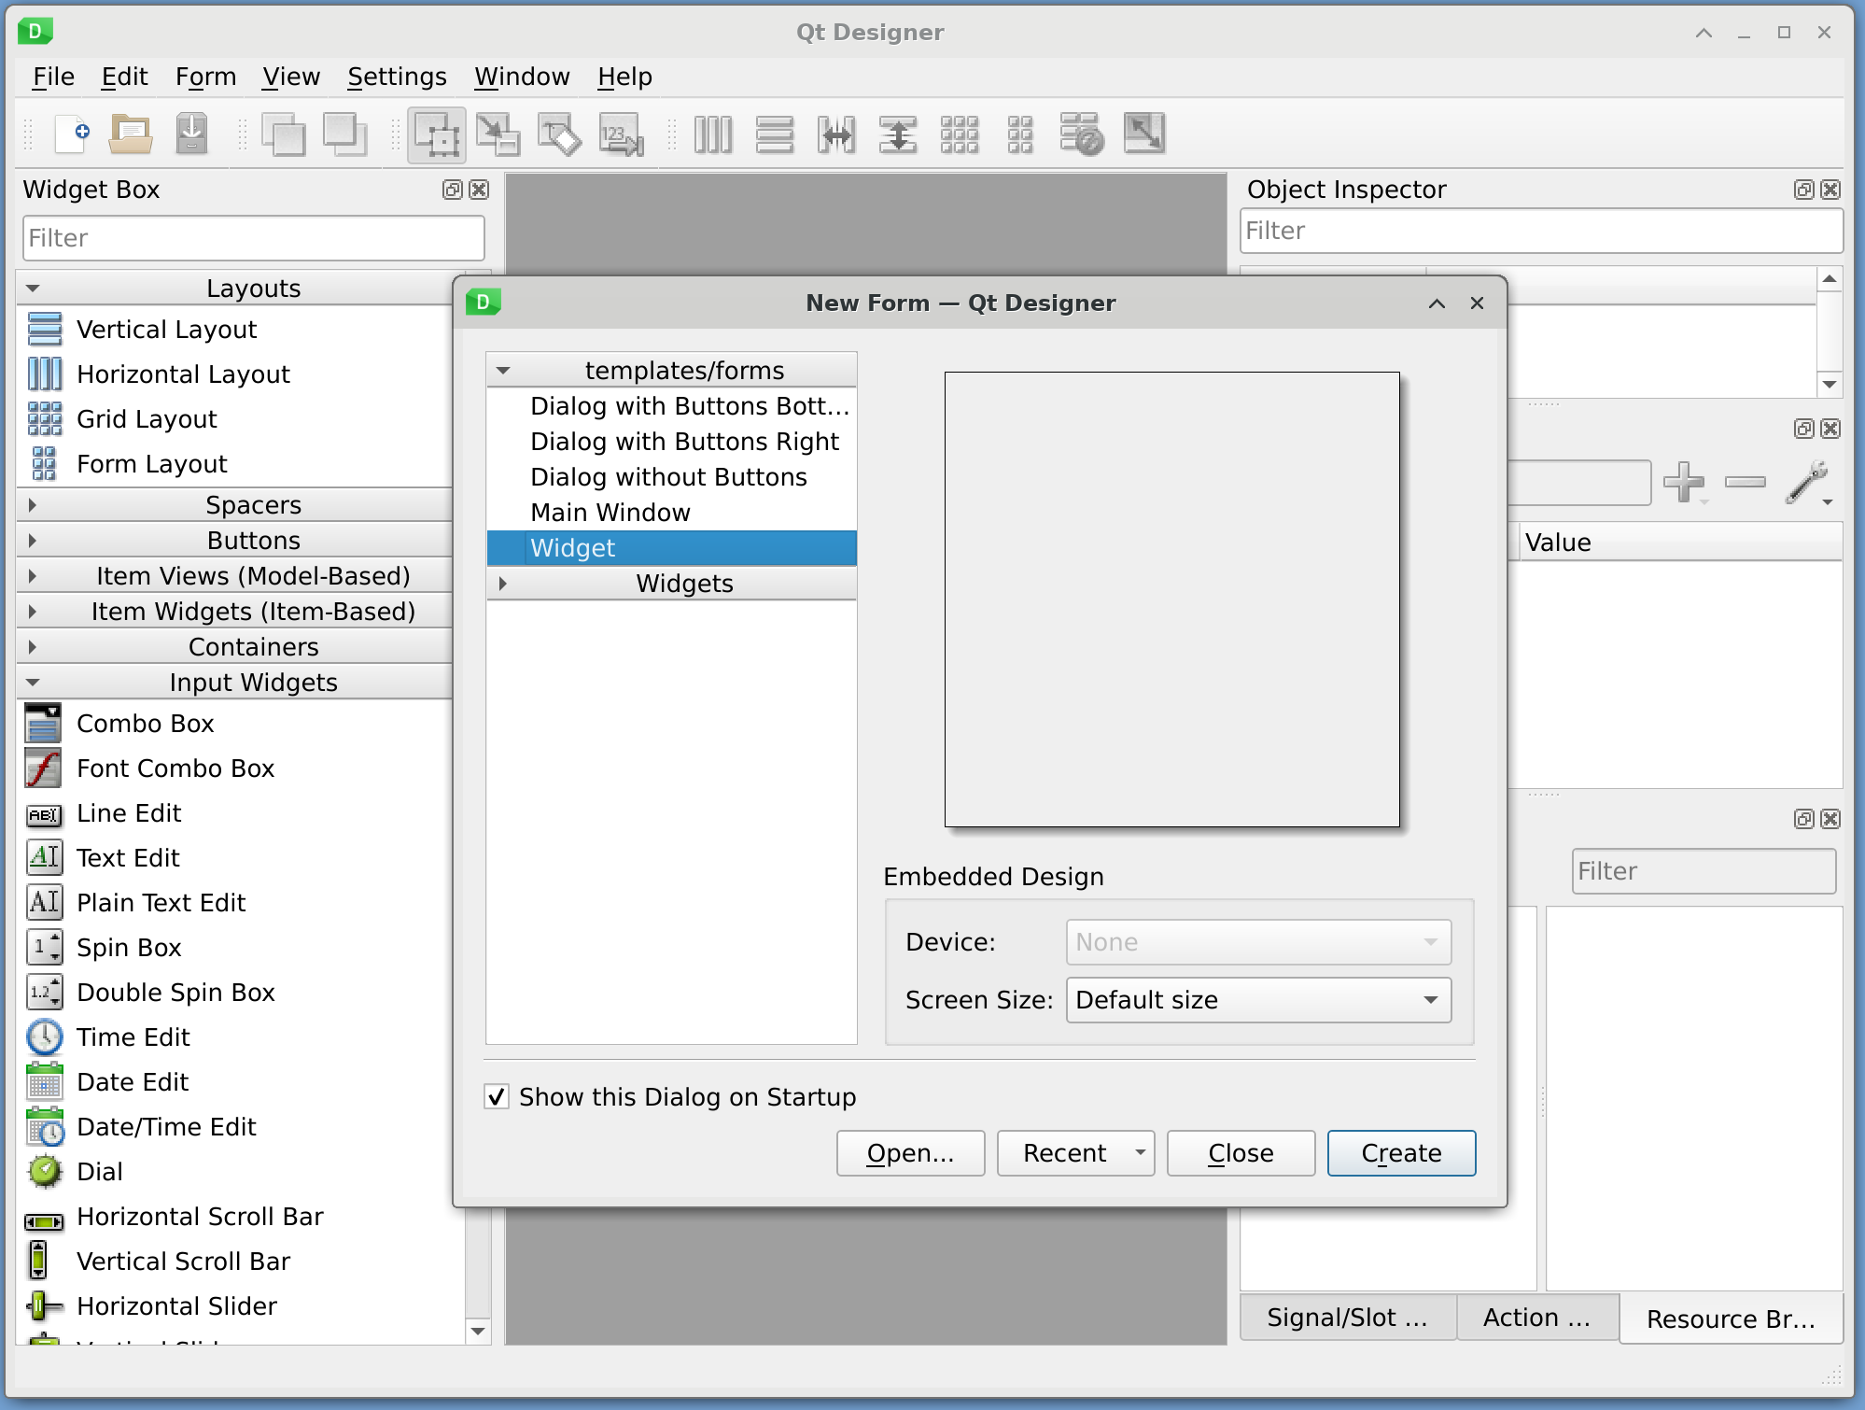Toggle Show this Dialog on Startup checkbox
This screenshot has height=1410, width=1865.
498,1096
